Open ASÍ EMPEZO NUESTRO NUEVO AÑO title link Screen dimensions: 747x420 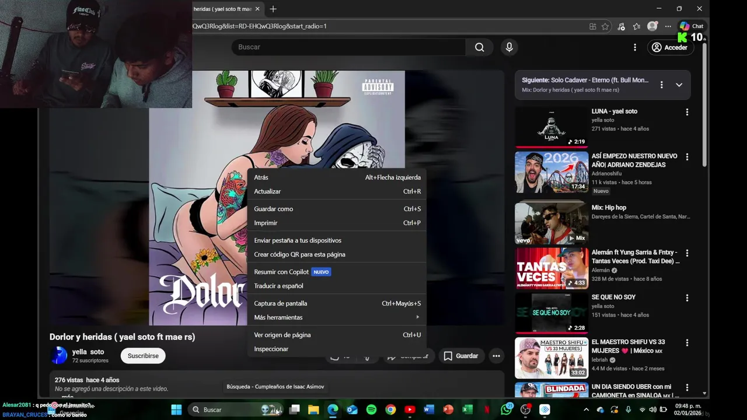634,160
